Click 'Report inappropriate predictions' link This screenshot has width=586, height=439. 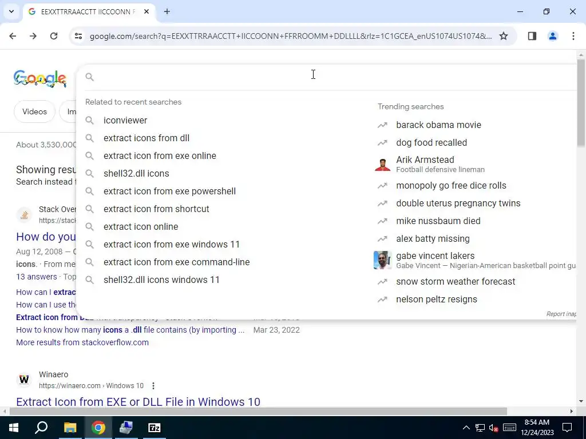[561, 314]
